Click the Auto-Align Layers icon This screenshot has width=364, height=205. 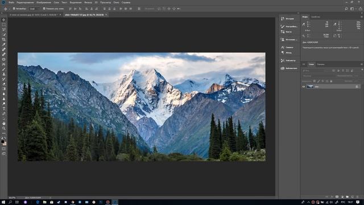[139, 9]
